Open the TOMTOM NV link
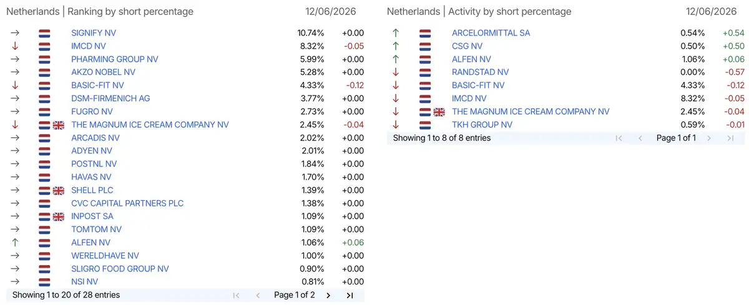 pyautogui.click(x=95, y=230)
